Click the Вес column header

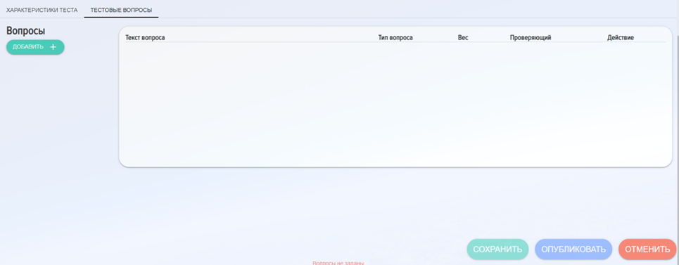[463, 38]
